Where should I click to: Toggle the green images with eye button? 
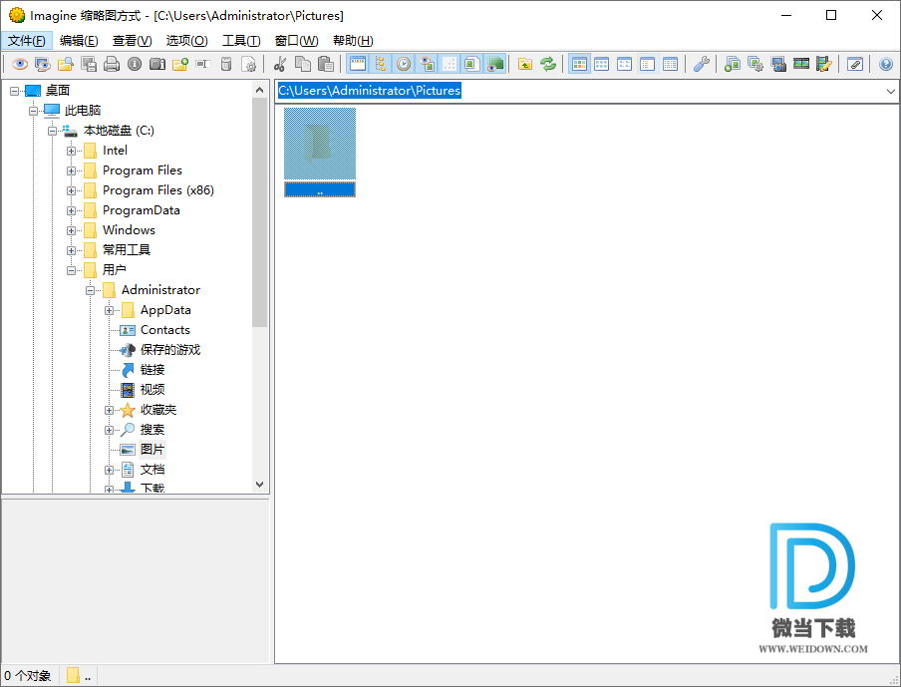click(495, 64)
